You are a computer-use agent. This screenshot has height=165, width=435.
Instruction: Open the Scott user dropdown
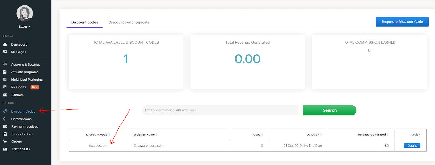(24, 27)
